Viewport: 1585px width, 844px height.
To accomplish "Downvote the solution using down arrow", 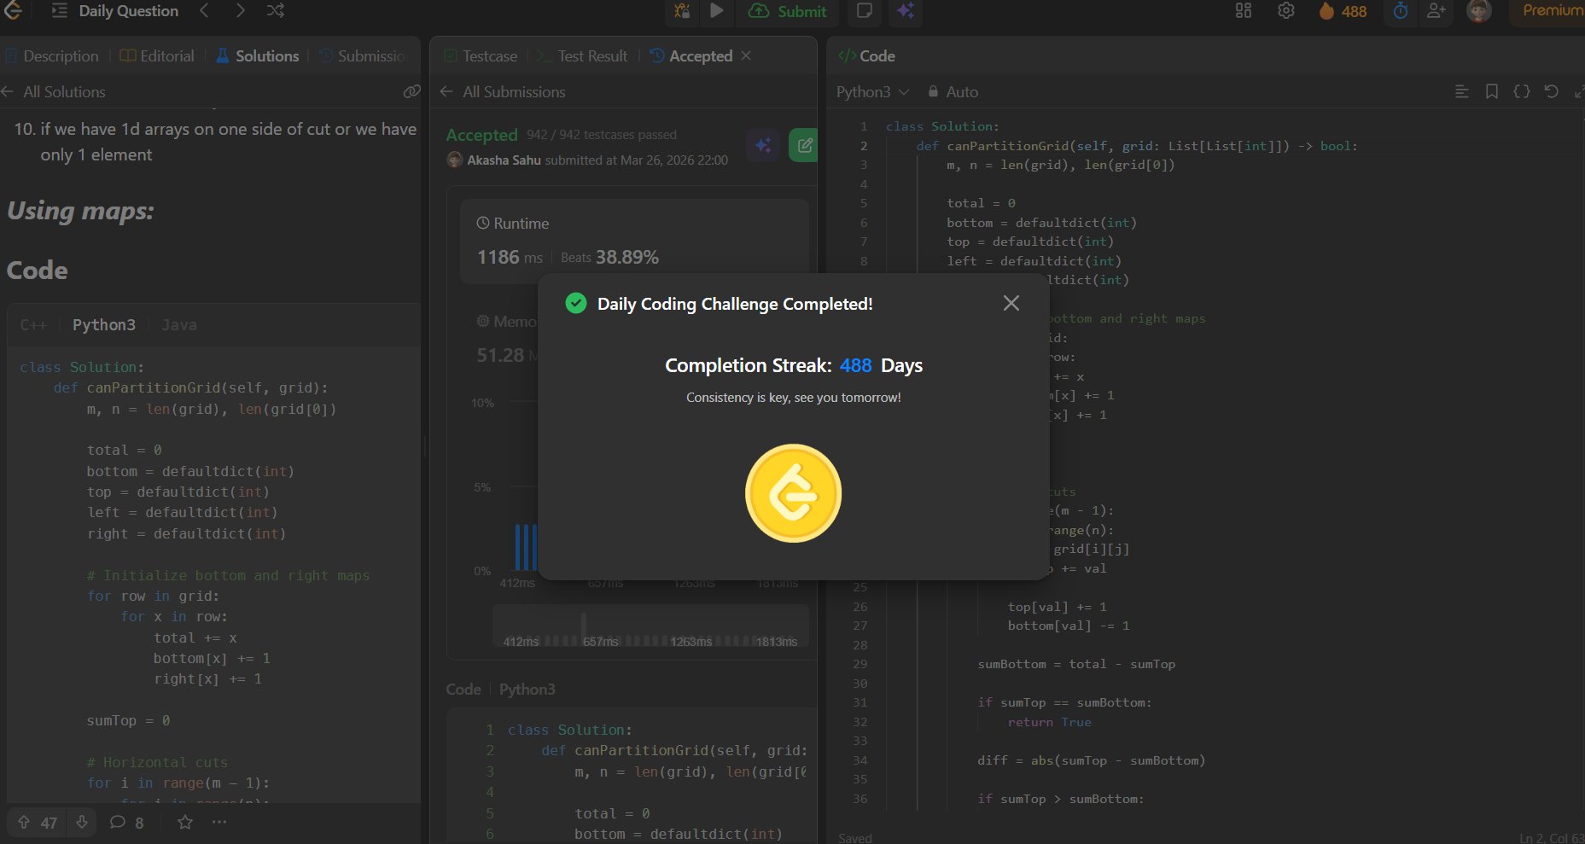I will [x=82, y=822].
